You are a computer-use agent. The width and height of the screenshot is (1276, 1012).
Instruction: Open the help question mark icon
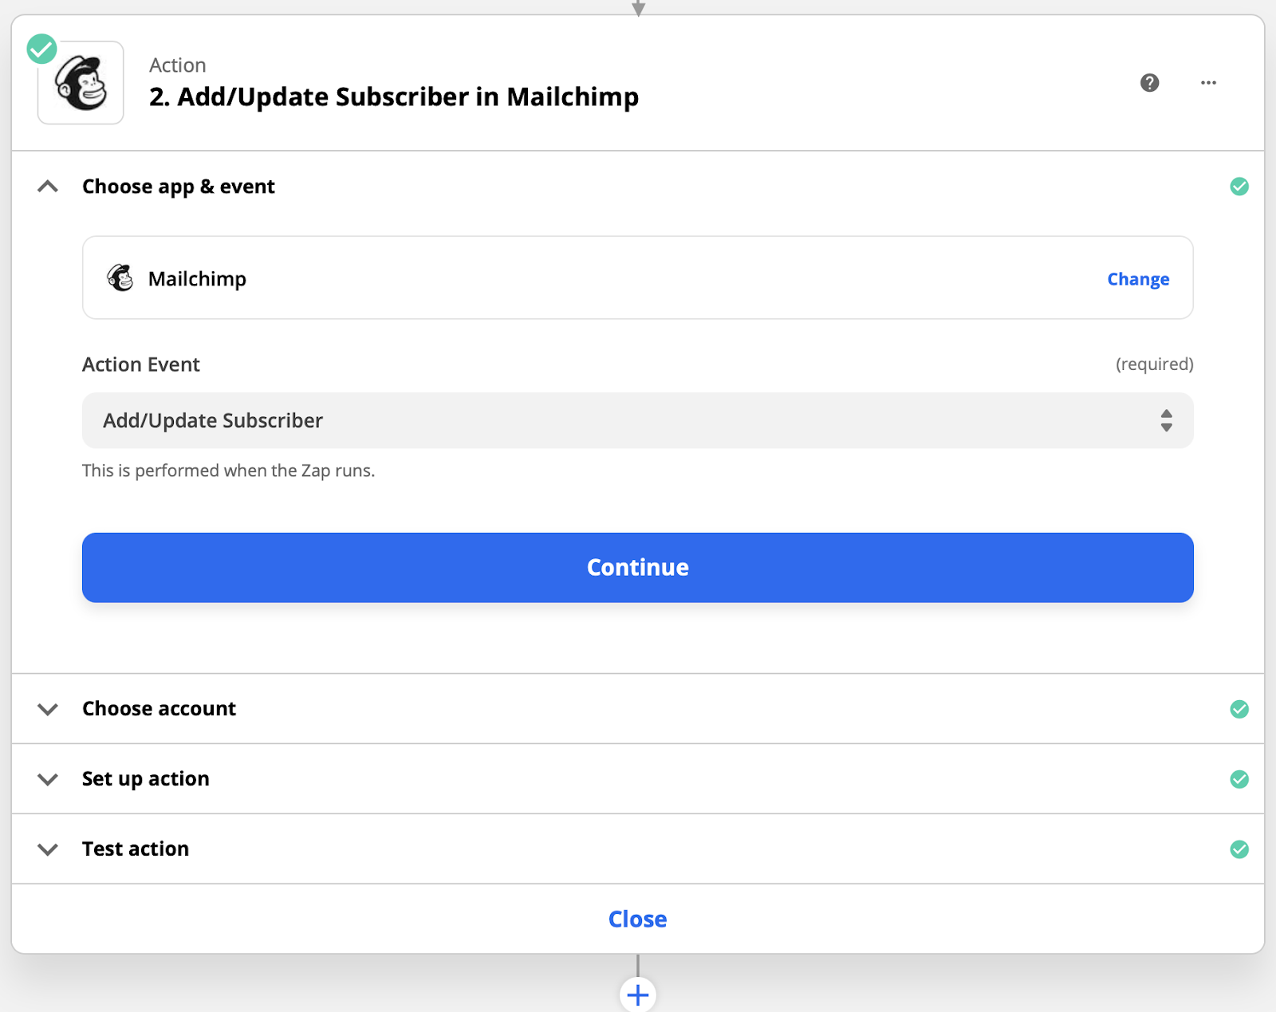[1149, 83]
